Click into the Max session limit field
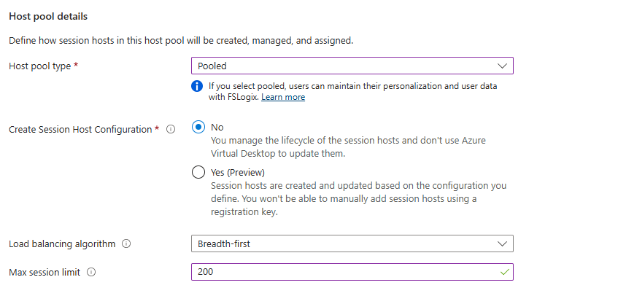The image size is (618, 304). pos(343,272)
